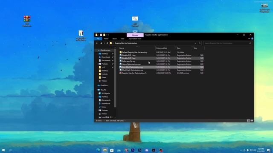Viewport: 273px width, 153px height.
Task: Go back using the Back arrow
Action: click(97, 43)
